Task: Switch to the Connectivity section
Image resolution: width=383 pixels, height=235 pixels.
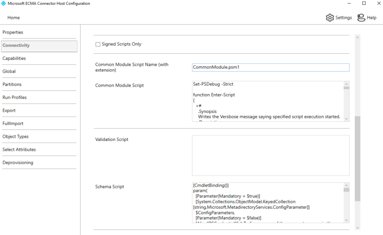Action: (x=17, y=45)
